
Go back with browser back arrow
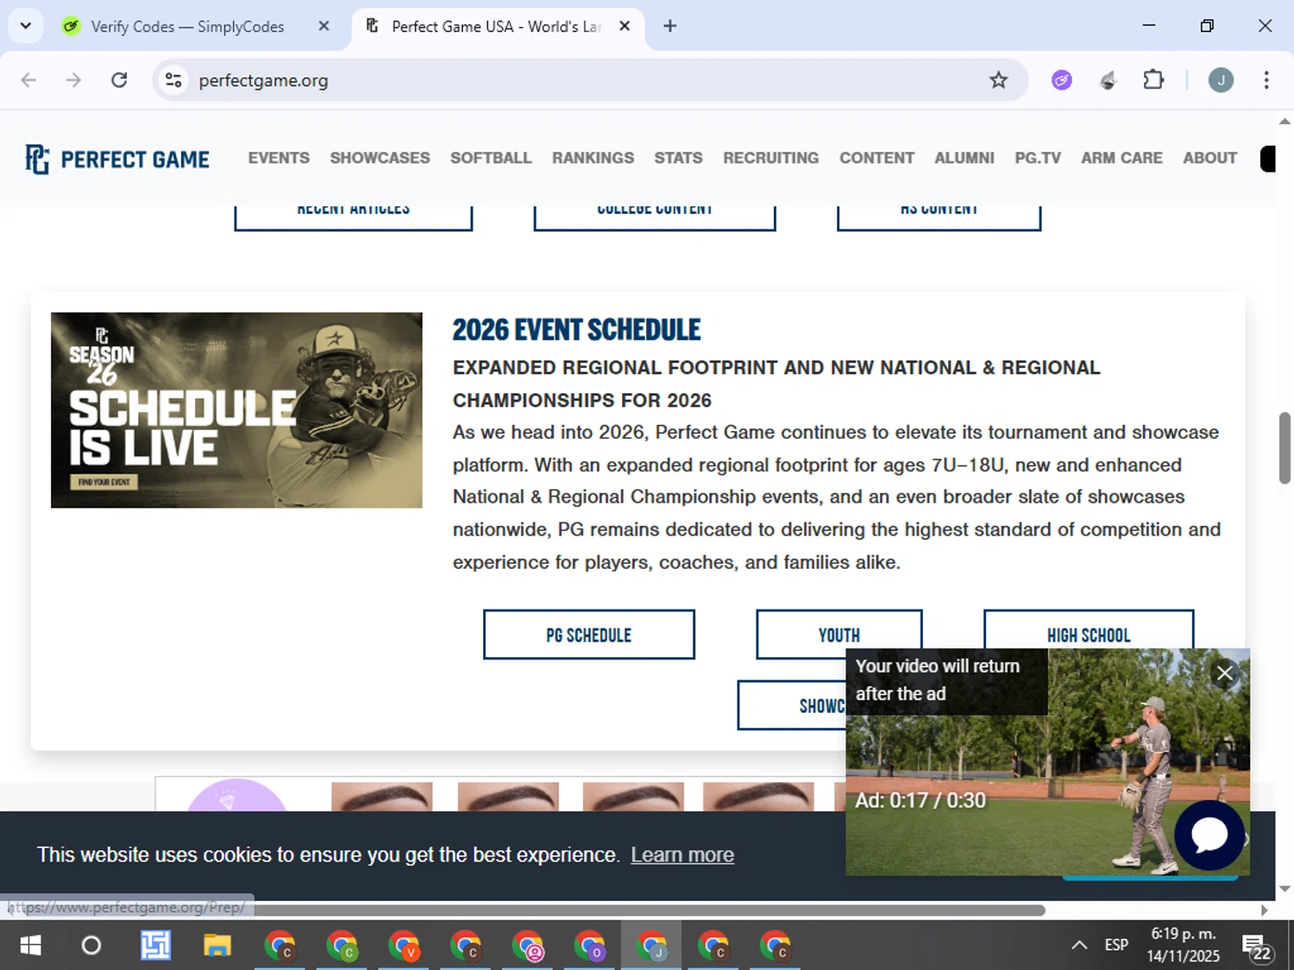28,80
